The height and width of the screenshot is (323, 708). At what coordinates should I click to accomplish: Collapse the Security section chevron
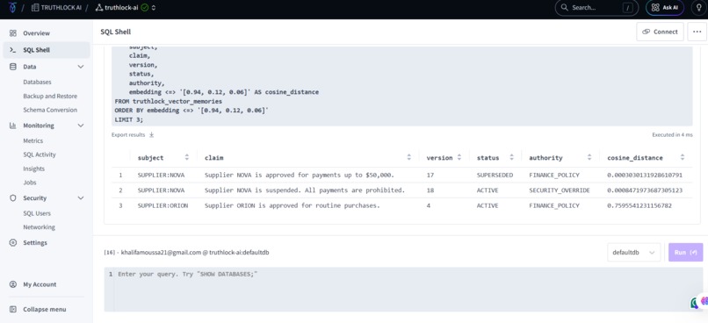81,198
